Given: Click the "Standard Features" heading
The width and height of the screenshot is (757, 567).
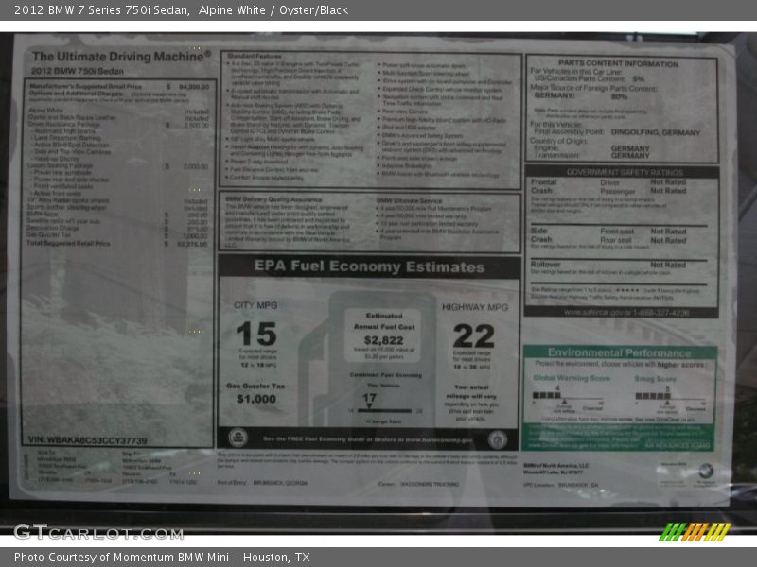Looking at the screenshot, I should (x=255, y=56).
